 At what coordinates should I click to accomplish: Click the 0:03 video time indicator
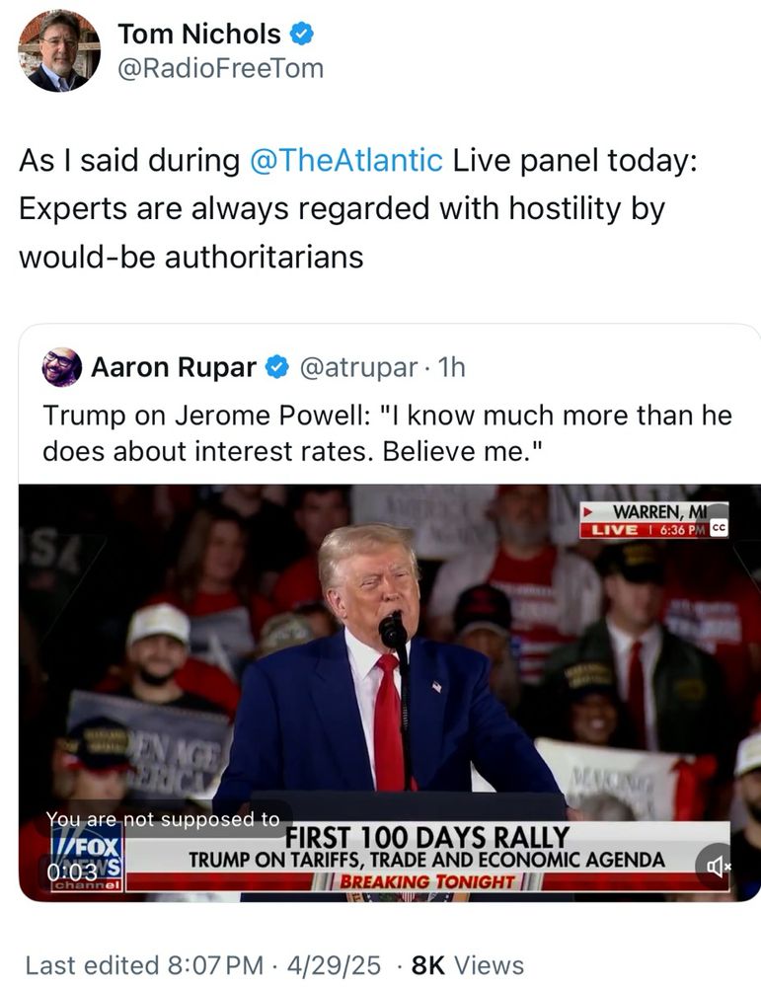72,872
